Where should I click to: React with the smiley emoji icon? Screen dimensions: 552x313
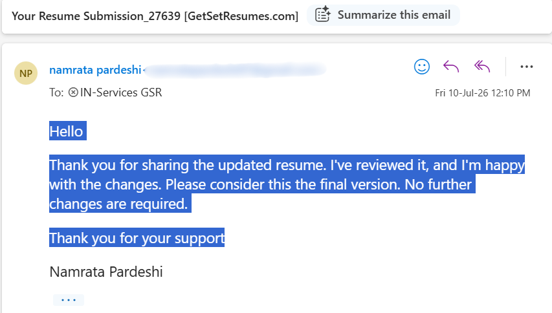click(422, 67)
